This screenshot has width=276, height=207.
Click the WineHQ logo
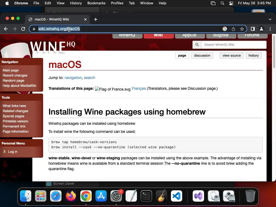coord(53,47)
